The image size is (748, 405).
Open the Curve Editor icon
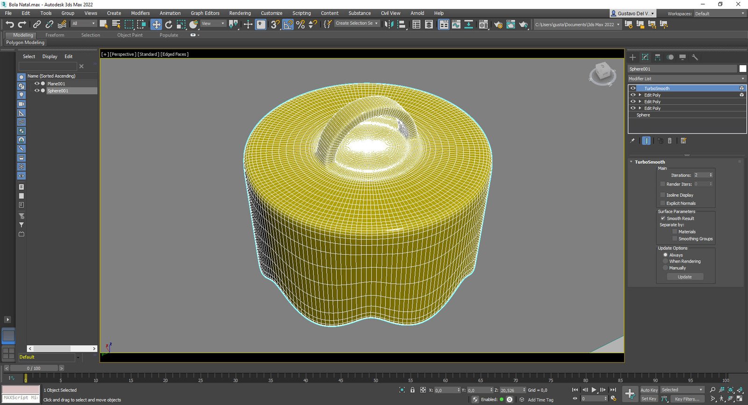(456, 24)
